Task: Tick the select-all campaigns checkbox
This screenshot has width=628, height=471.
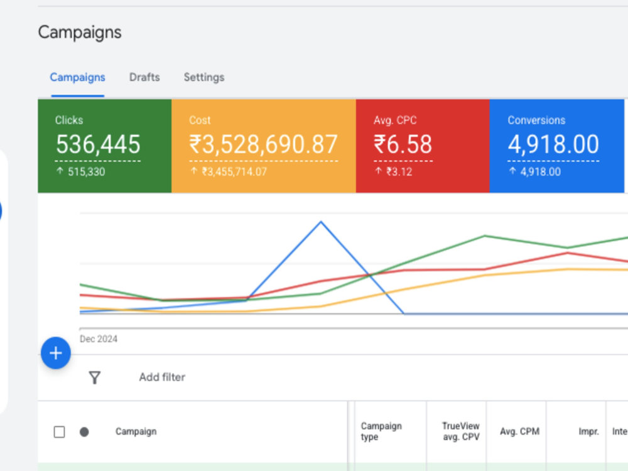Action: click(59, 432)
